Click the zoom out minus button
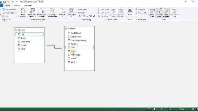Screen dimensions: 198x111 [153, 109]
